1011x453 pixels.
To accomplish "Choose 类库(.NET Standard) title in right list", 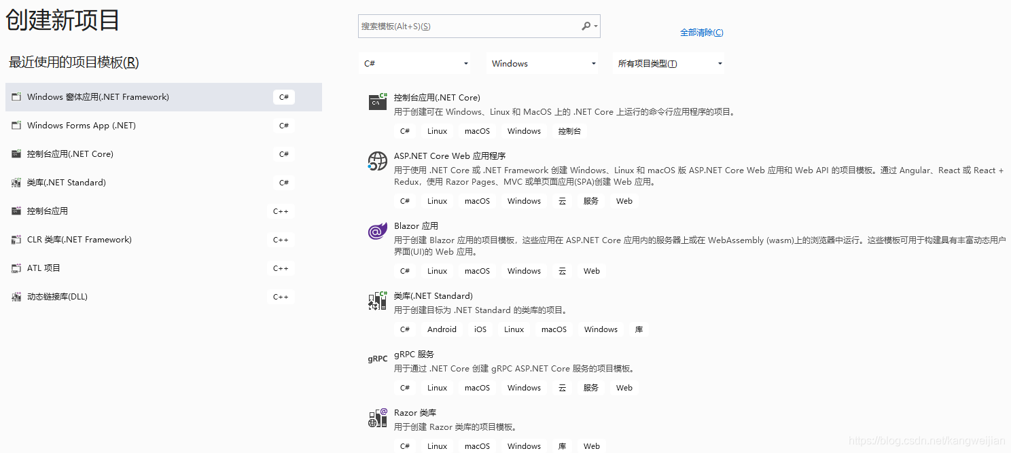I will 433,295.
